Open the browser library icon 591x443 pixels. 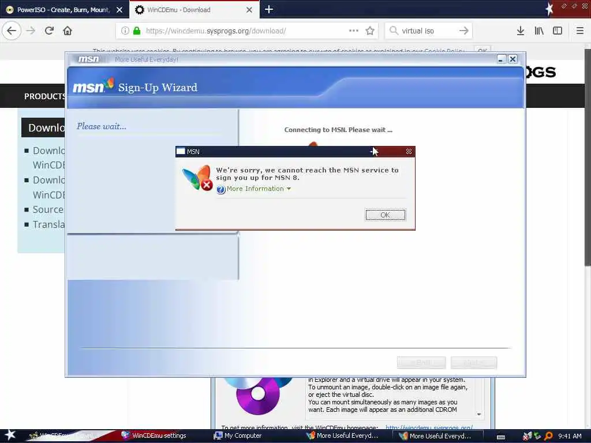539,31
